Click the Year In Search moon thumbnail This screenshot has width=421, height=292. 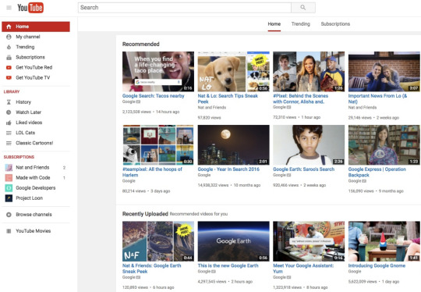(x=234, y=145)
